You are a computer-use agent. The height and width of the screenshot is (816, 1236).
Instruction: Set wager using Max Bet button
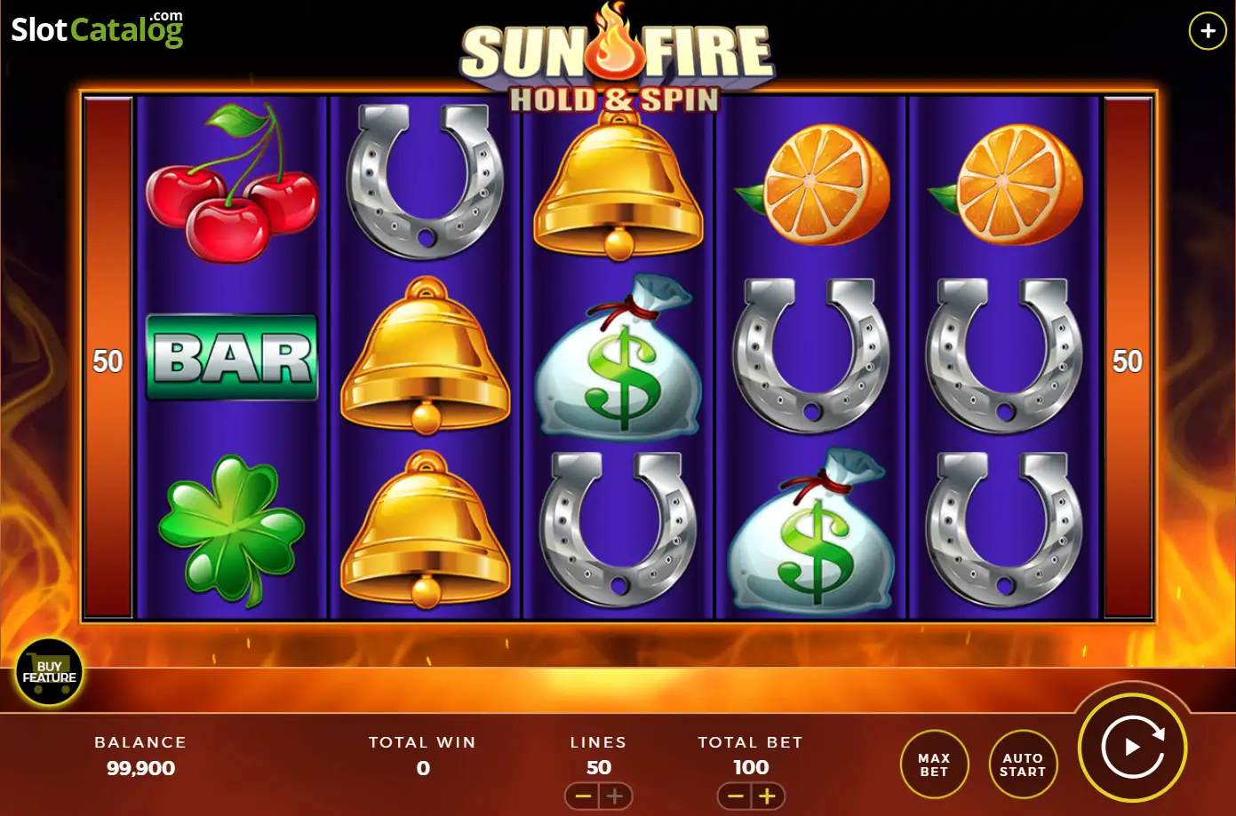click(934, 765)
